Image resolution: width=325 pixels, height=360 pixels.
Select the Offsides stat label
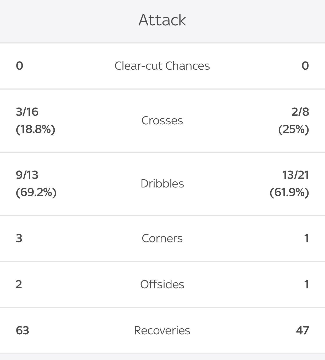pyautogui.click(x=162, y=284)
